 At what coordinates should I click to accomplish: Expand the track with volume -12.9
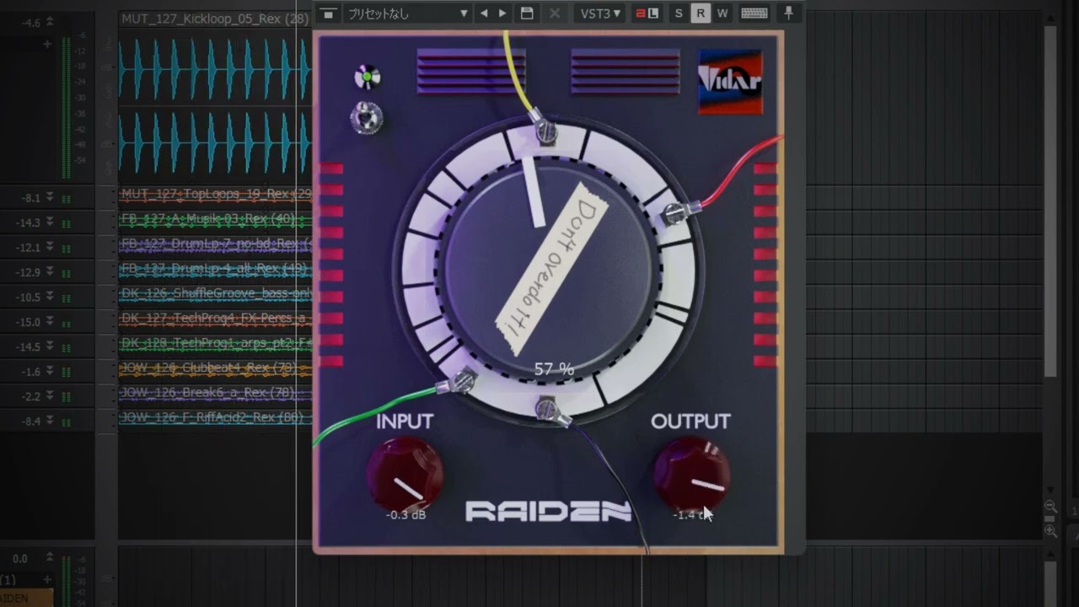tap(50, 271)
